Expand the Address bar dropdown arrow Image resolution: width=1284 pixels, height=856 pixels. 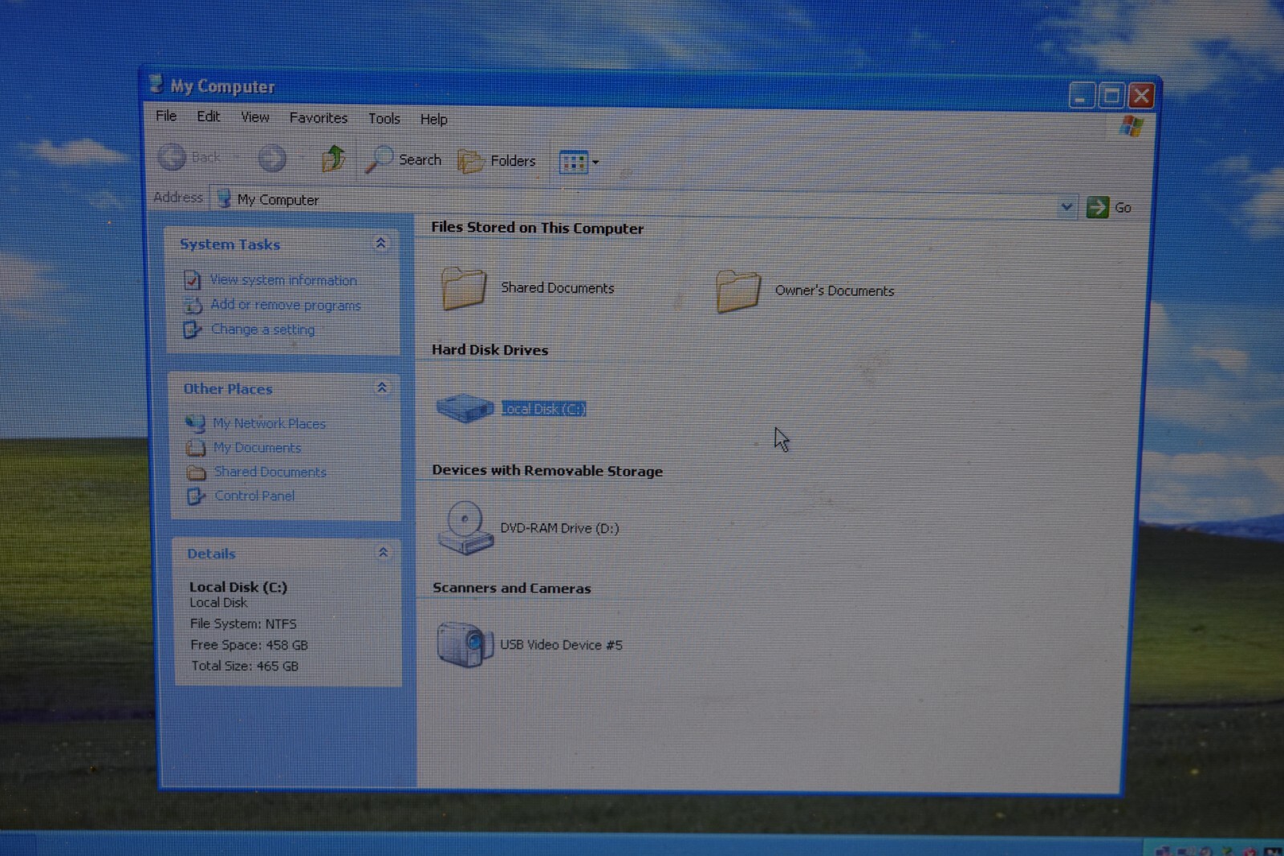pos(1066,206)
